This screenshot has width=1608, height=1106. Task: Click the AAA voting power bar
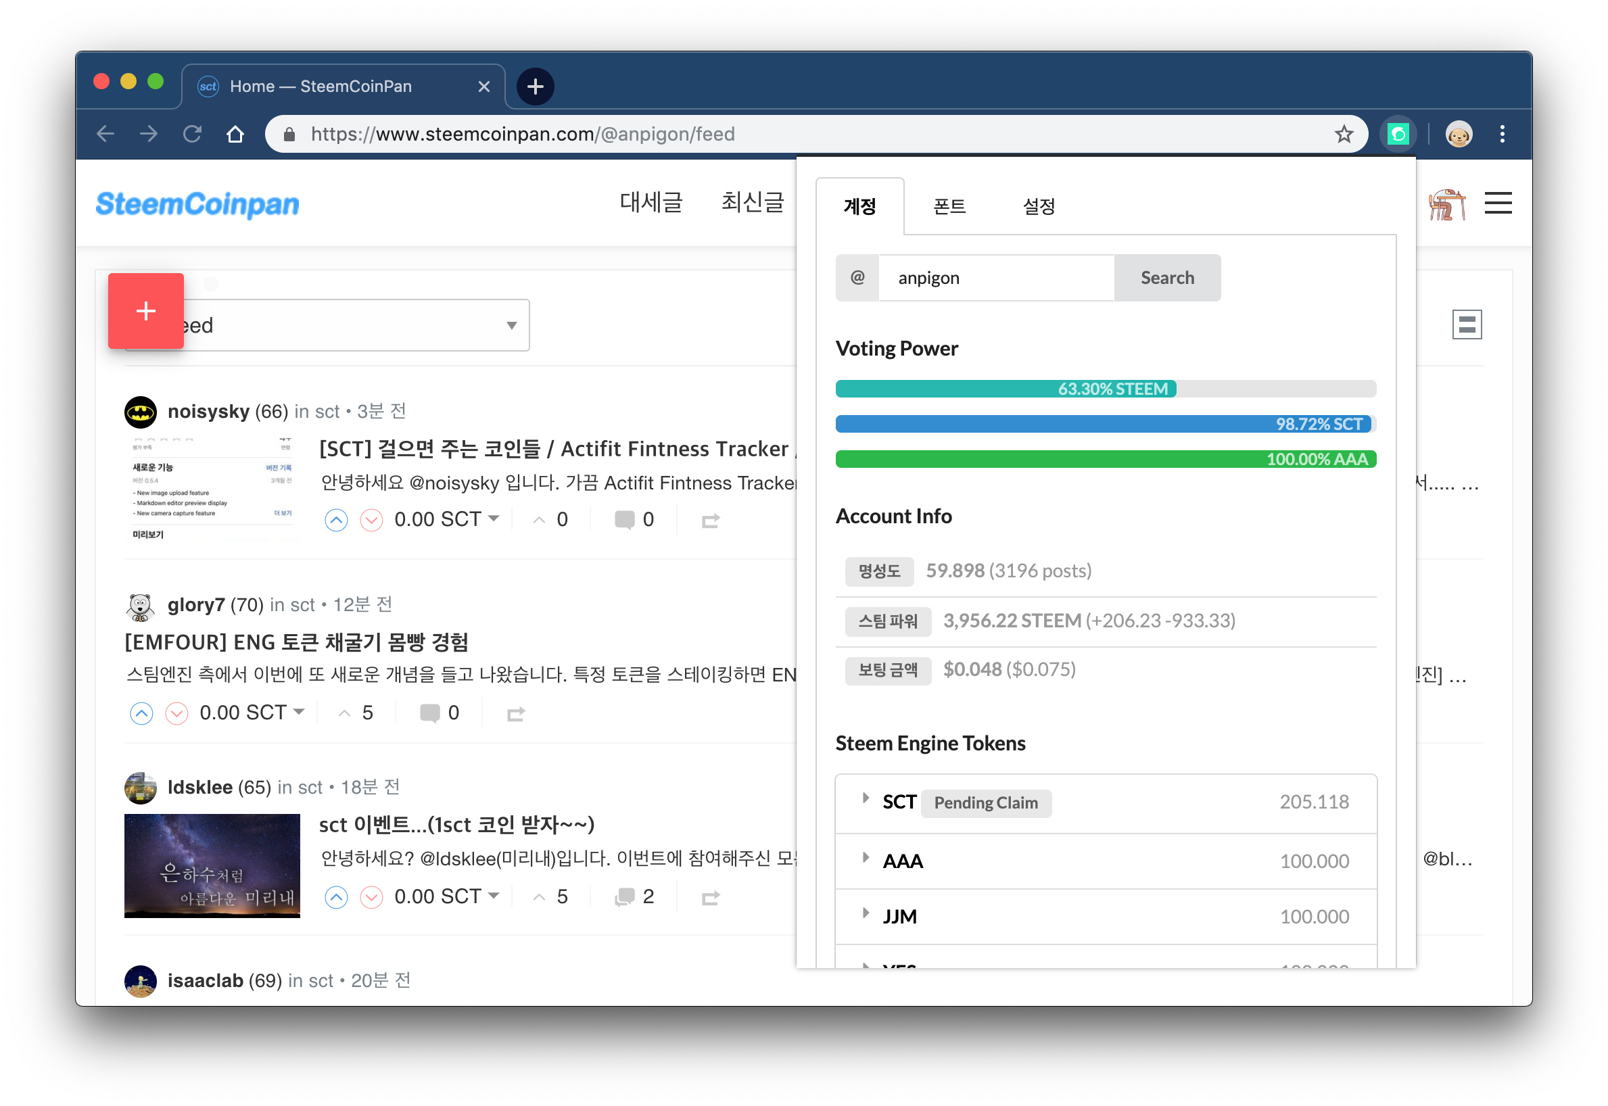coord(1106,460)
